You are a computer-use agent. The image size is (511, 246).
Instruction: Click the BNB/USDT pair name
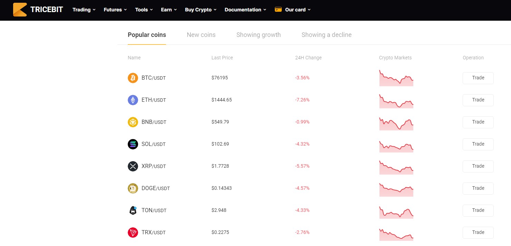pyautogui.click(x=154, y=122)
